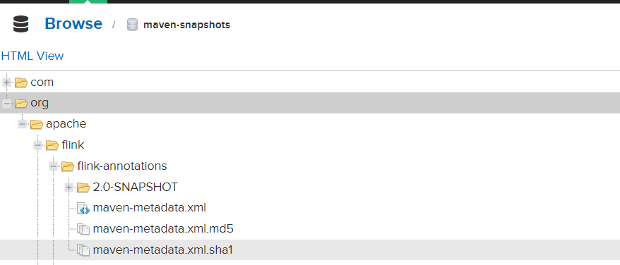Click the maven-metadata.xml.md5 file icon
The image size is (620, 265).
point(83,229)
